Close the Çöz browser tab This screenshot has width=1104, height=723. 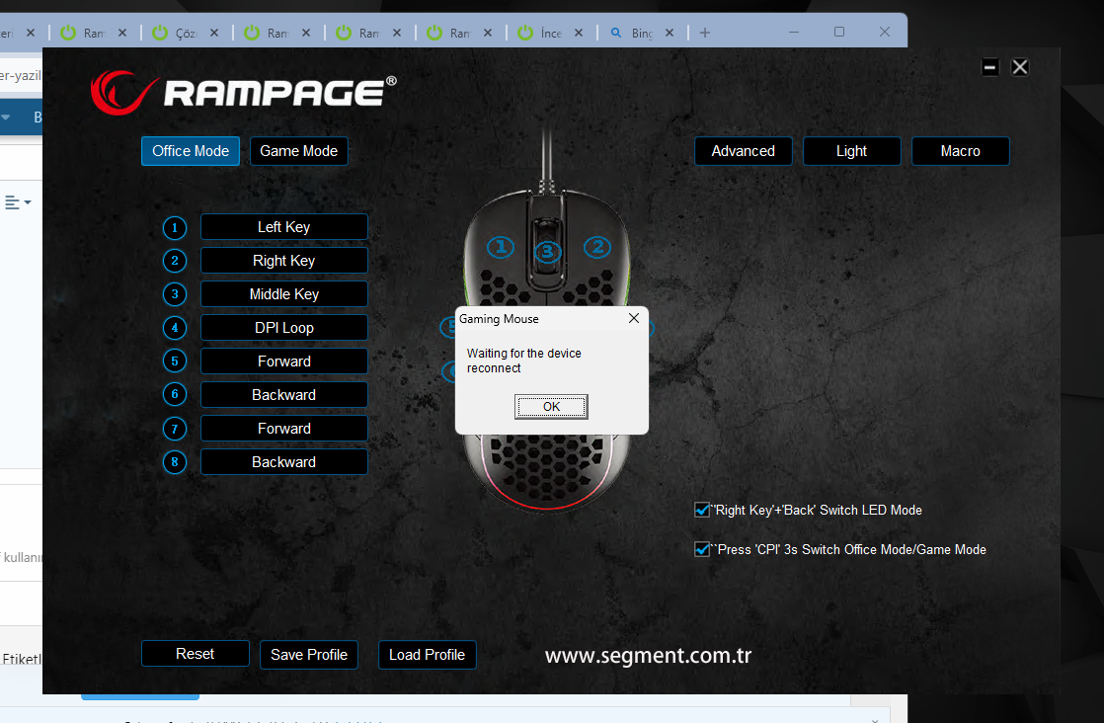point(214,33)
